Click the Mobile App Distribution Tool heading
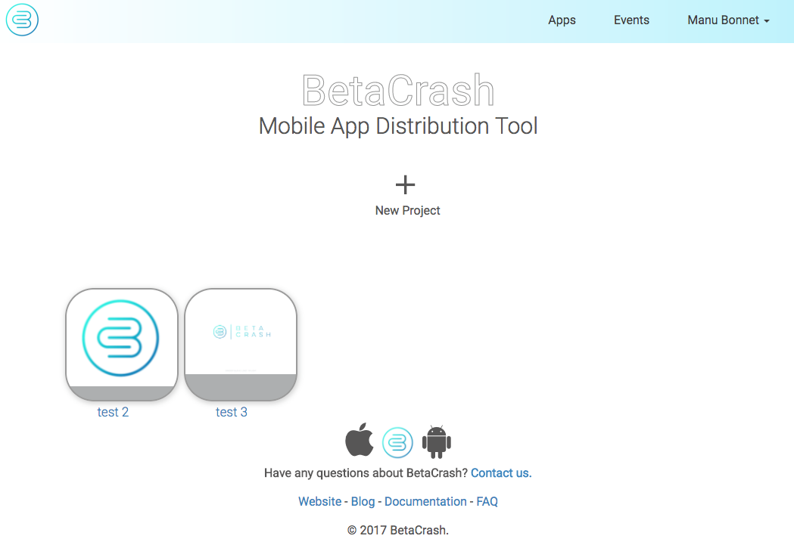Viewport: 794px width, 542px height. tap(398, 126)
